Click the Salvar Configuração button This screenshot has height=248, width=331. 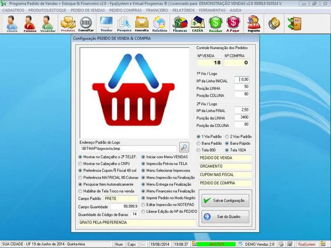click(x=225, y=200)
